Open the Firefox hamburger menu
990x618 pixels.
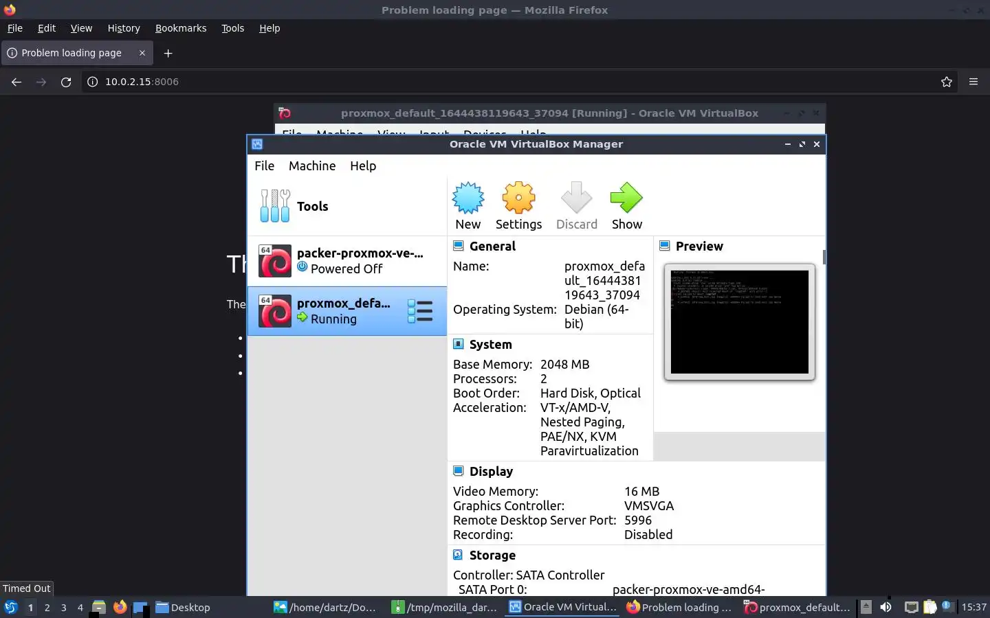tap(973, 82)
